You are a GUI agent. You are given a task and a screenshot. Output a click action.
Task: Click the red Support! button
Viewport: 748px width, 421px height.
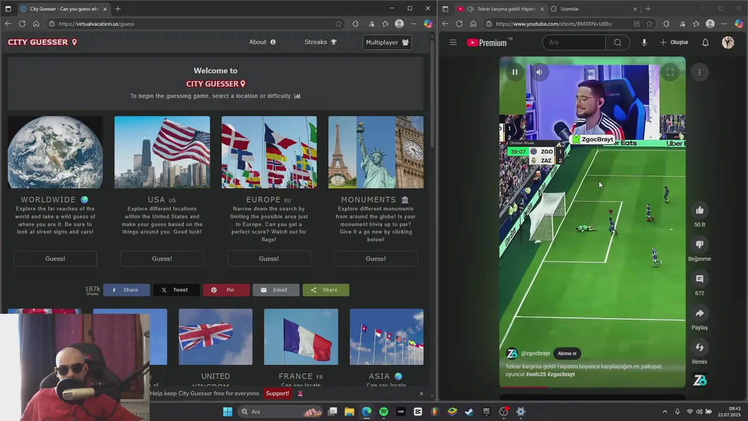(278, 394)
